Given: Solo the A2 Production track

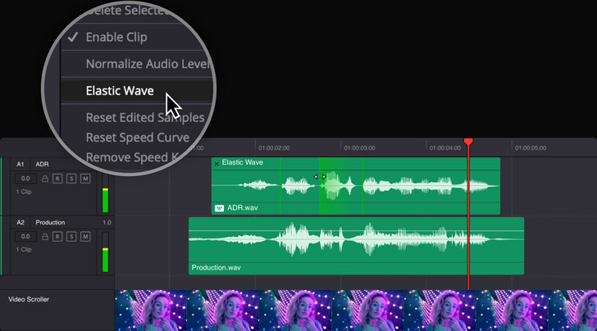Looking at the screenshot, I should point(71,237).
